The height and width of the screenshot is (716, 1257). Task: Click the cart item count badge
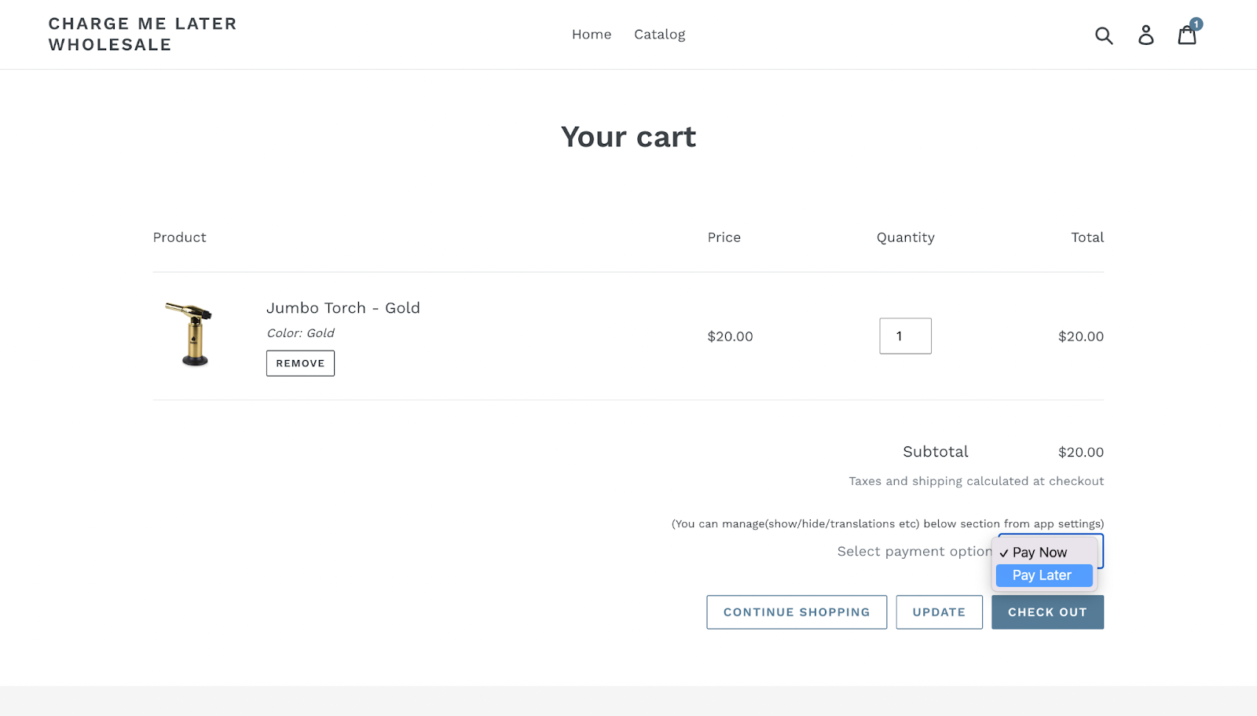[1197, 24]
